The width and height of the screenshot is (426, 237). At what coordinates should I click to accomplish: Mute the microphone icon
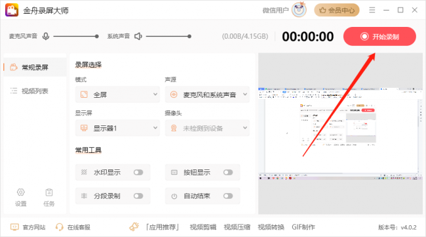[46, 36]
